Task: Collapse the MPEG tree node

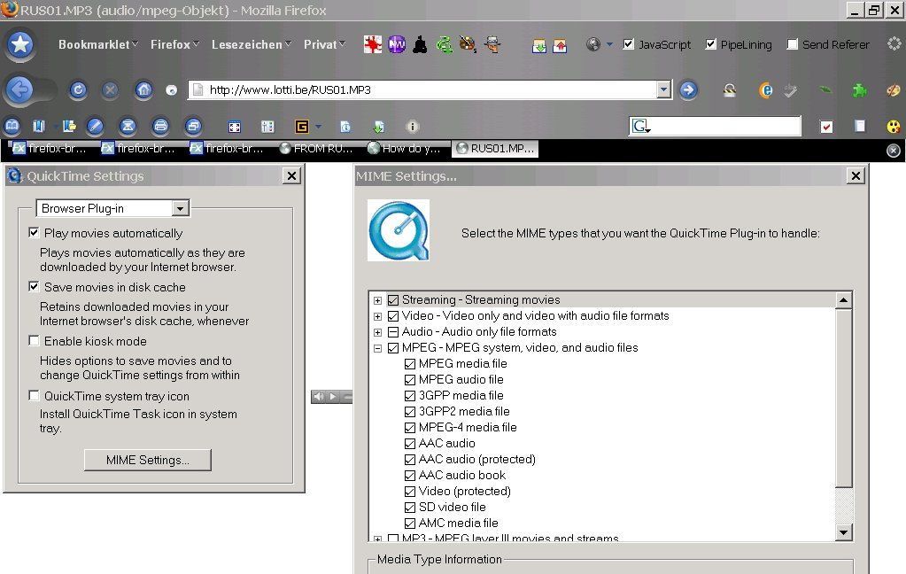Action: [377, 348]
